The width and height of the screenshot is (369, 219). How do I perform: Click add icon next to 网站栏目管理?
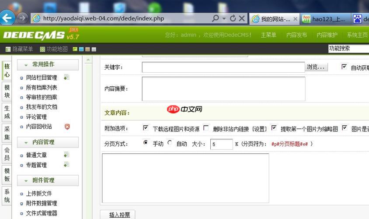click(x=66, y=77)
